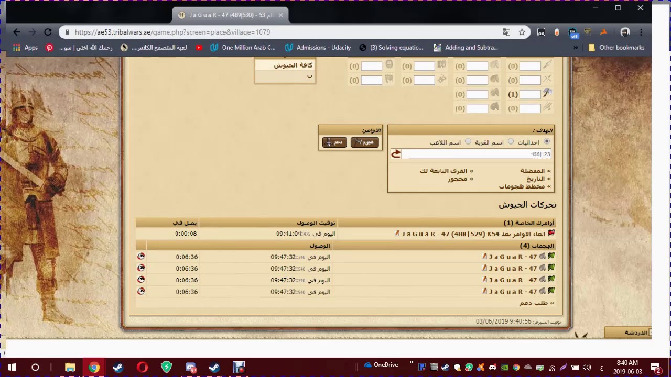
Task: Click the nobleman unit icon
Action: 389,79
